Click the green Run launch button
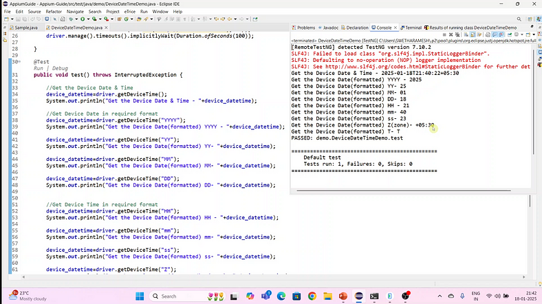Viewport: 542px width, 304px height. (x=83, y=19)
